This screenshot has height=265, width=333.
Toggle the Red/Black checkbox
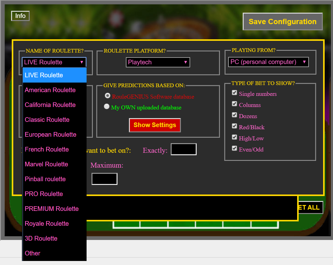pos(234,126)
